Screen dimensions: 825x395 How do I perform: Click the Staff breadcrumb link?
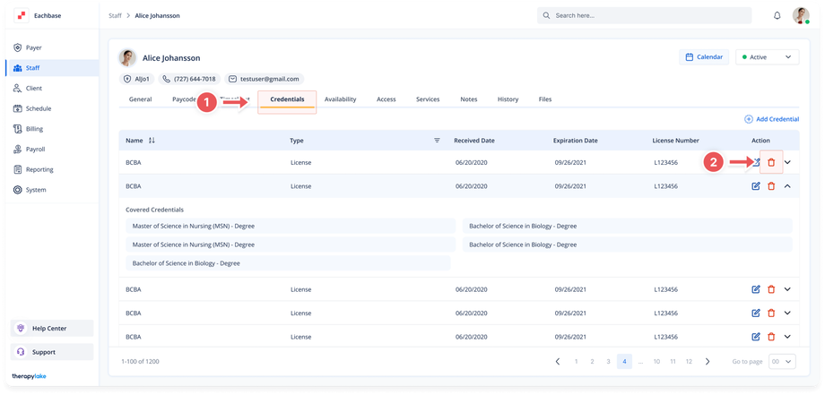[115, 16]
